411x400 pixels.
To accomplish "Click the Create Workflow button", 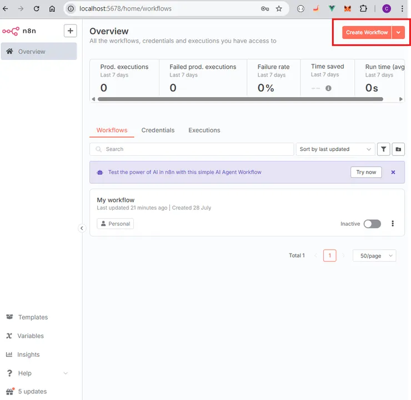I will pyautogui.click(x=367, y=33).
